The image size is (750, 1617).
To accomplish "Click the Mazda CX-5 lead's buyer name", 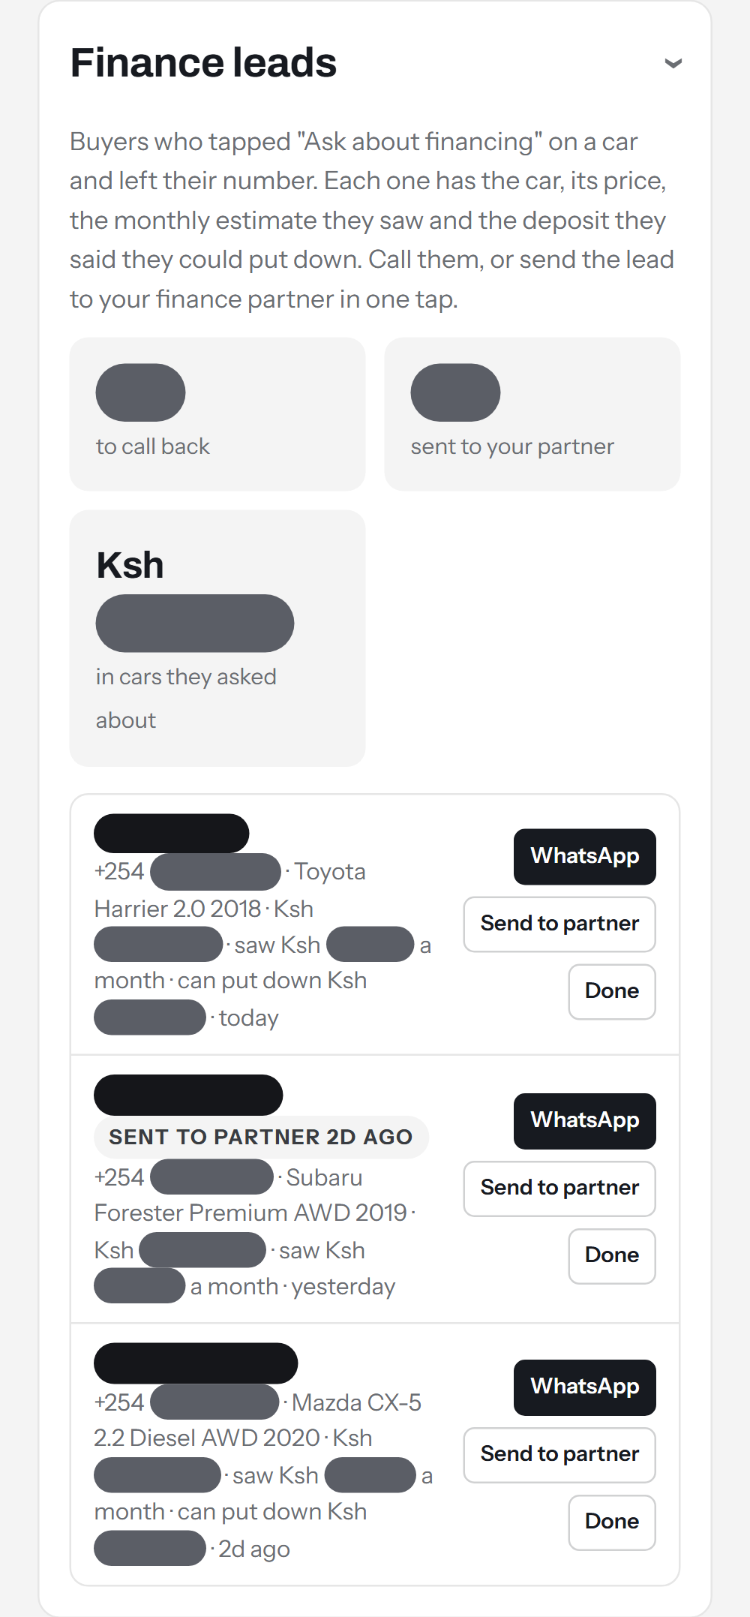I will click(x=196, y=1363).
